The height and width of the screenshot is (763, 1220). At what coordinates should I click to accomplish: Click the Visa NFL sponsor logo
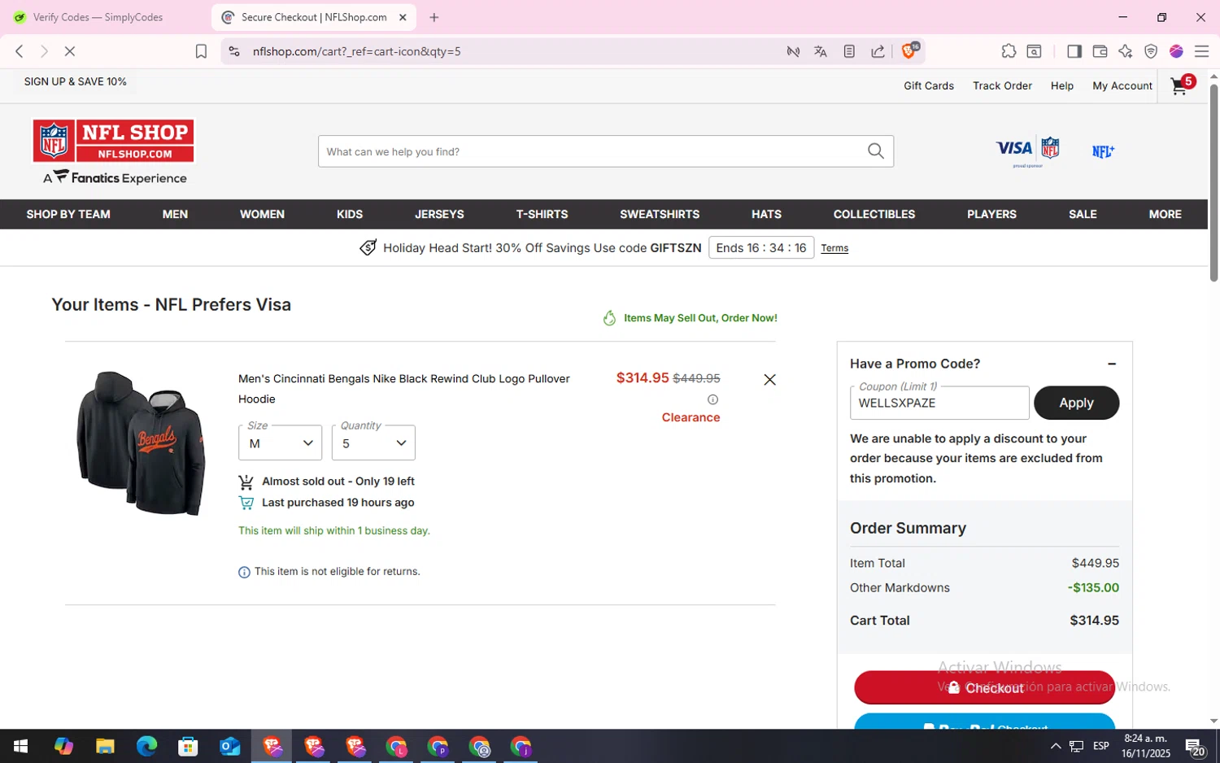[x=1027, y=150]
